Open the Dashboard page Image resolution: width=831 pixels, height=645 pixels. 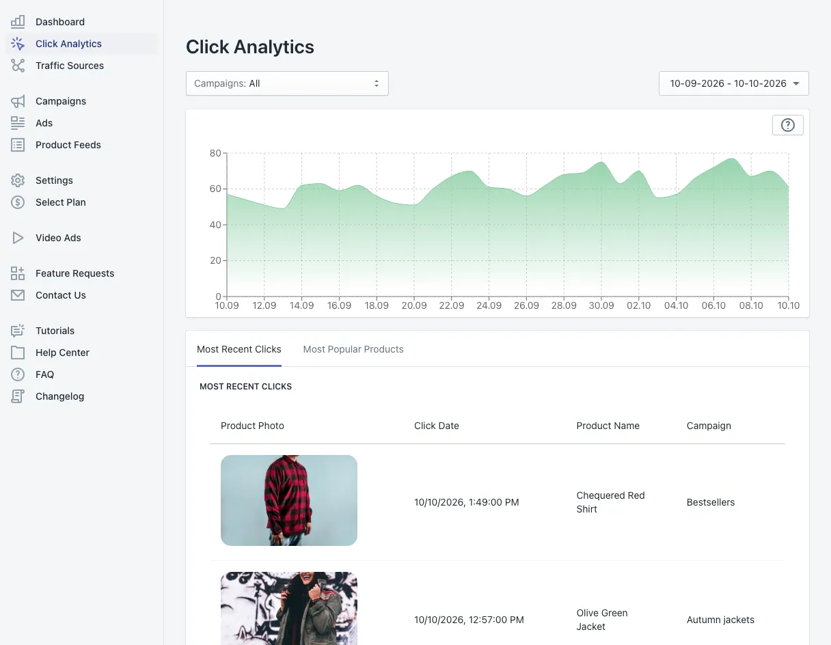[60, 22]
